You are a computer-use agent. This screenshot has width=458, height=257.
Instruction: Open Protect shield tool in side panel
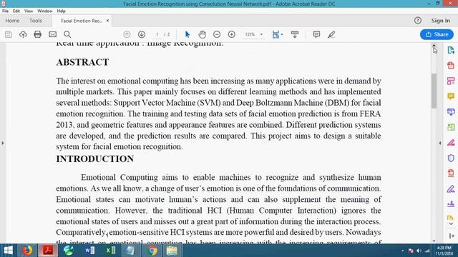(451, 158)
